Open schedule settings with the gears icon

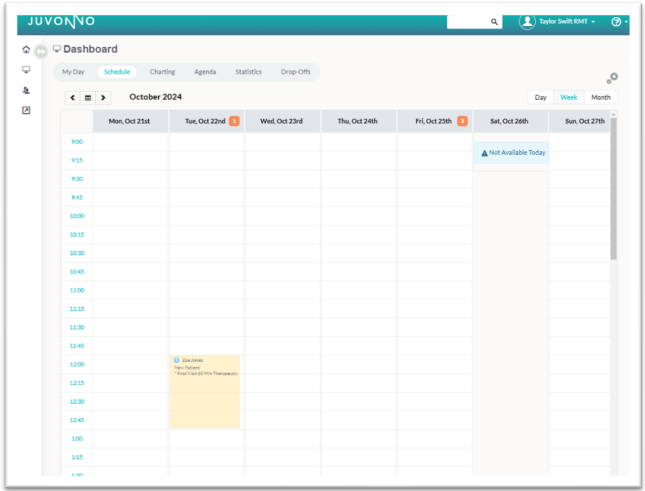612,78
